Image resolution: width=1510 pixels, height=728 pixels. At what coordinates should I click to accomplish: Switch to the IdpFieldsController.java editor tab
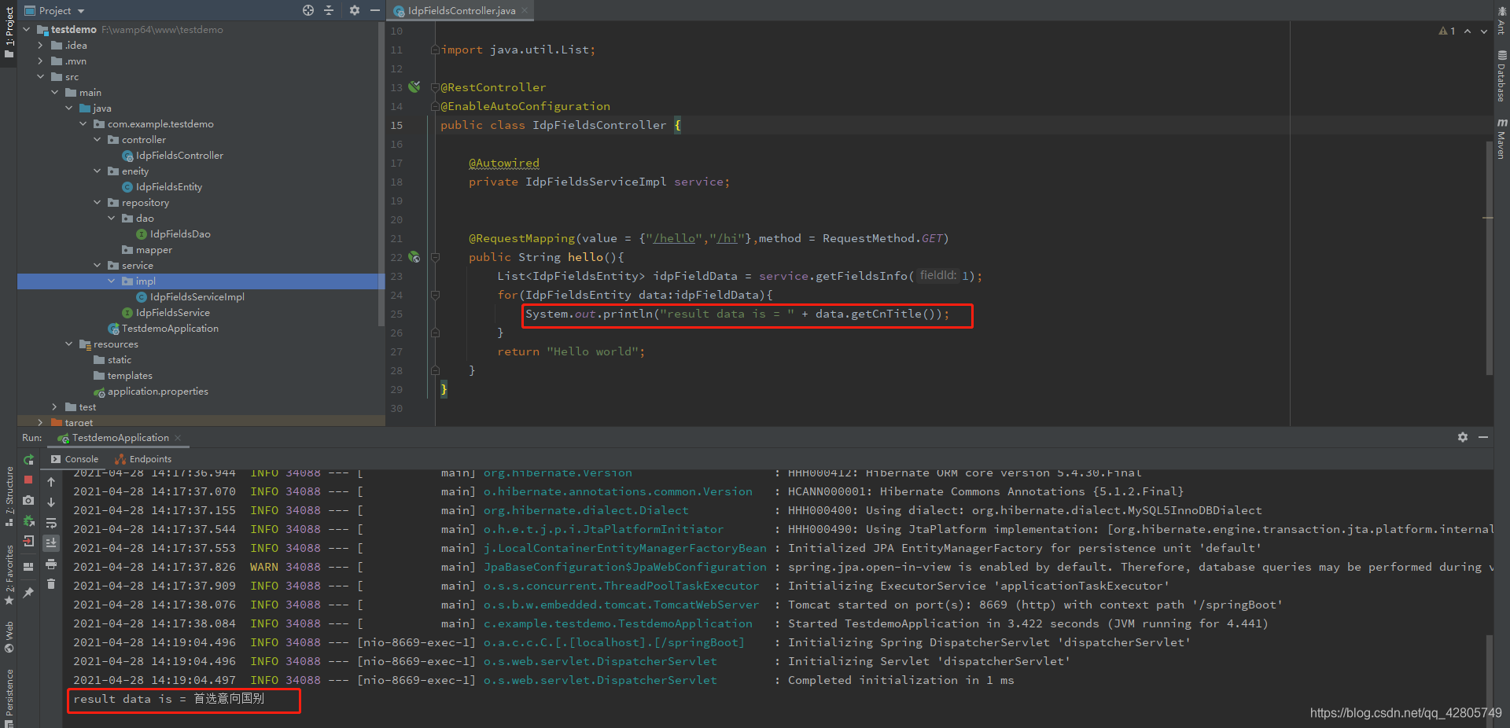(x=462, y=11)
